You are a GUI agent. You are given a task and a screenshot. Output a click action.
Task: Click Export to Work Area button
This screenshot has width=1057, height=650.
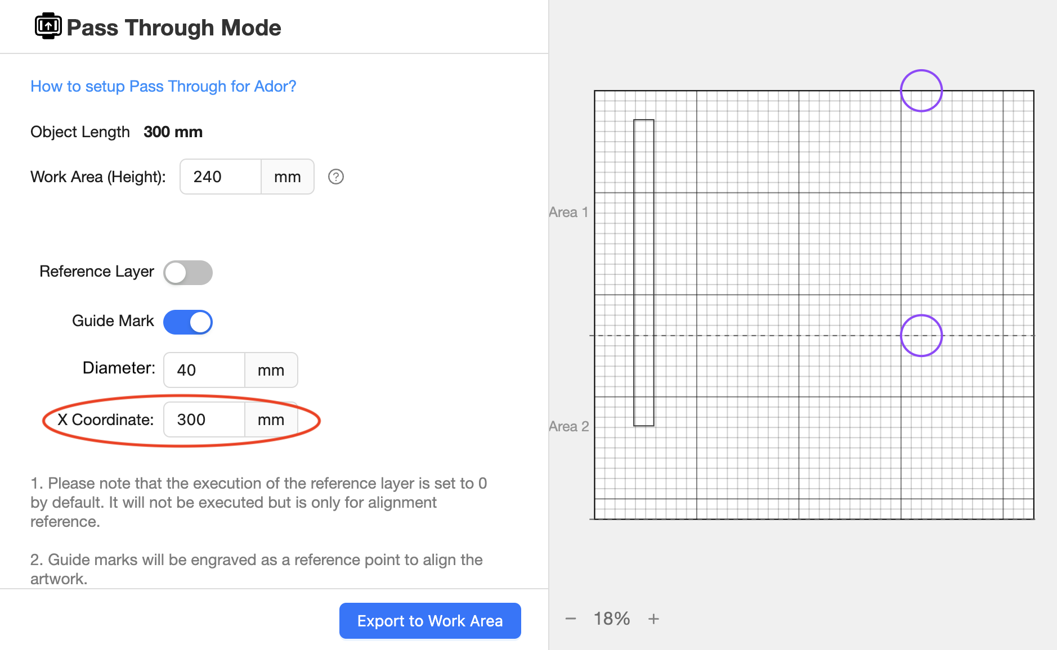[430, 620]
